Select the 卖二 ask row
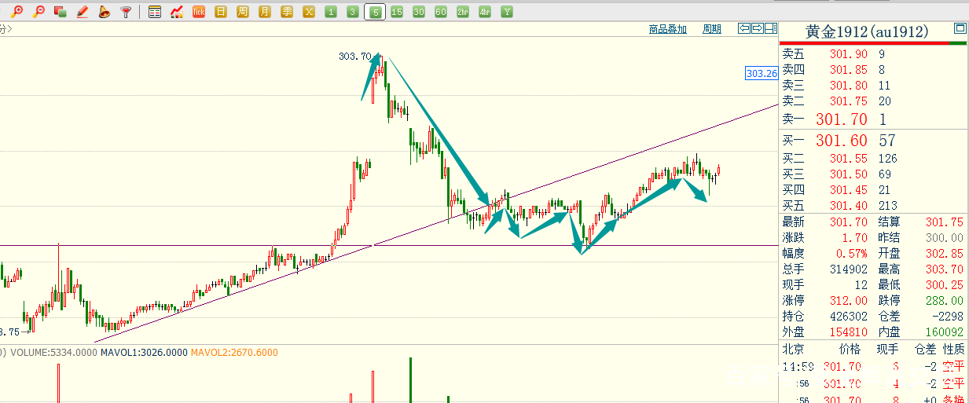Image resolution: width=969 pixels, height=403 pixels. click(873, 101)
